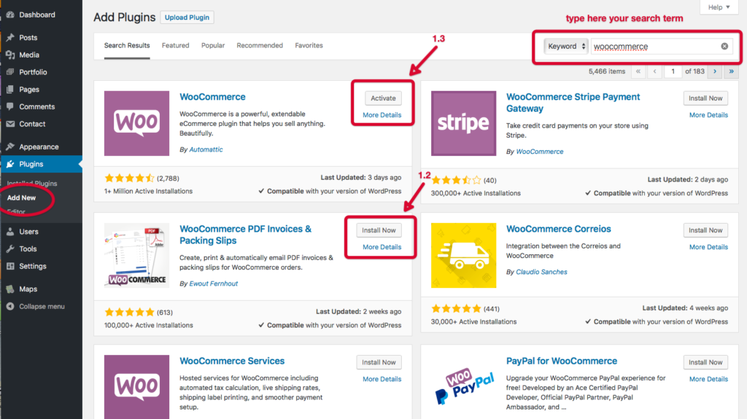747x419 pixels.
Task: Open the Automattic author link
Action: [x=206, y=149]
